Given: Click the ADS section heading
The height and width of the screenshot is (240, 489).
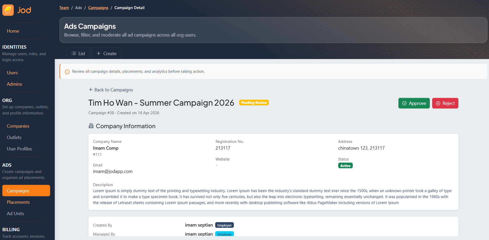Looking at the screenshot, I should 7,165.
